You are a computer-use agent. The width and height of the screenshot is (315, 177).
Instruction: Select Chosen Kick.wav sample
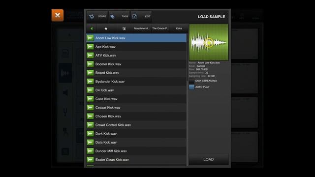136,116
